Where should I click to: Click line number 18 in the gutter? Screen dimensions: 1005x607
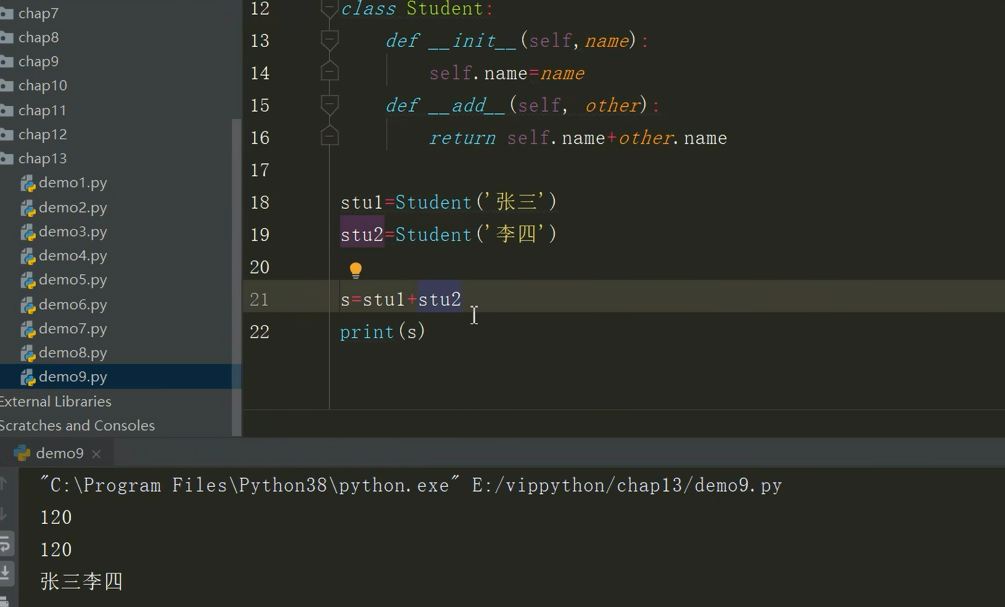(x=260, y=203)
